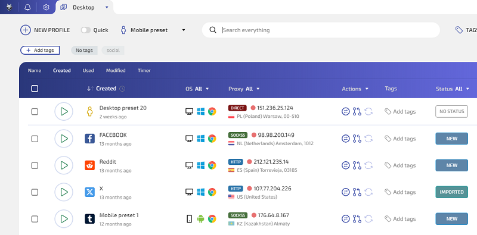477x235 pixels.
Task: Click the branch icon in Reddit row
Action: point(357,165)
